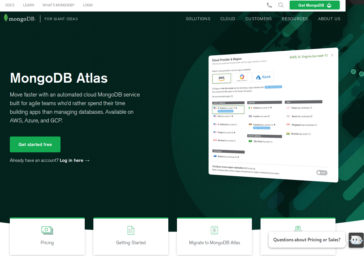The width and height of the screenshot is (364, 256).
Task: Open search with the magnifier icon
Action: click(x=281, y=5)
